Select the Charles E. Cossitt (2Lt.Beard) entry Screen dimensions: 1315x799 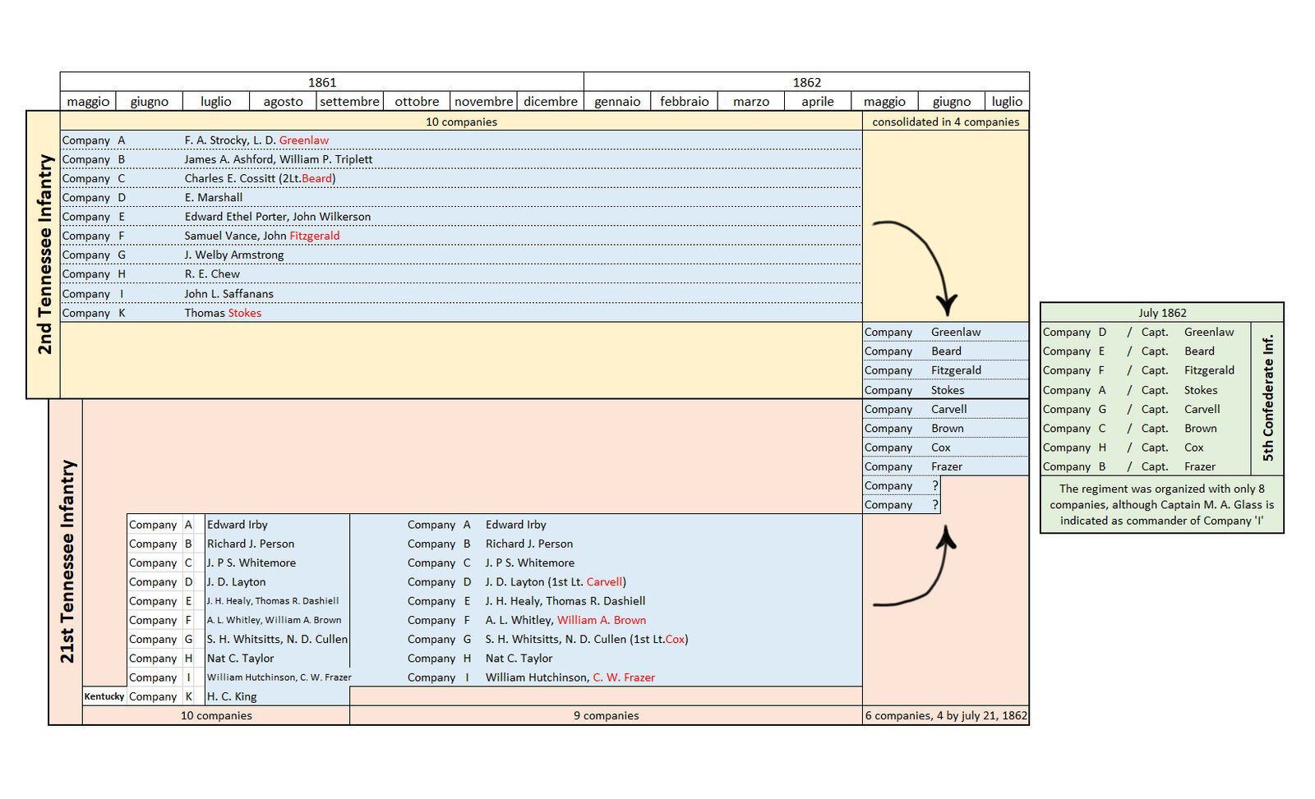click(260, 178)
